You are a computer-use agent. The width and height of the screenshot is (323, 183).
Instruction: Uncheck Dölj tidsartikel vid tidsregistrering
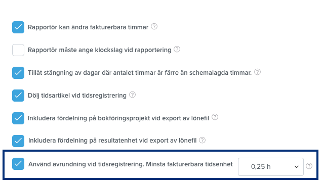click(18, 96)
